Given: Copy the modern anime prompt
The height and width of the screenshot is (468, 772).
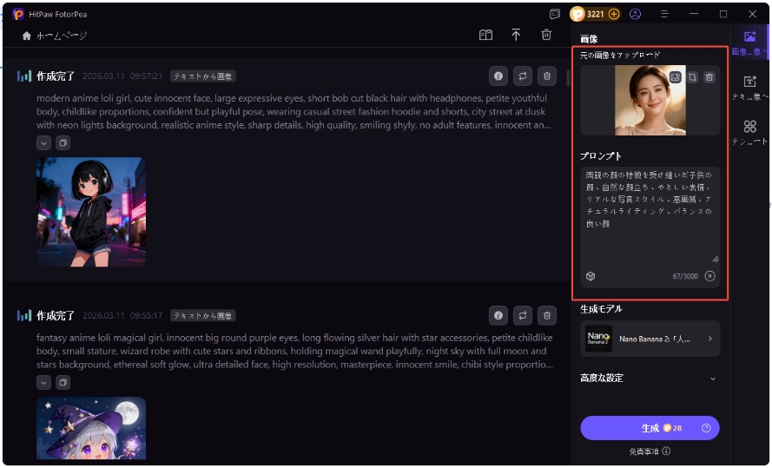Looking at the screenshot, I should coord(63,143).
